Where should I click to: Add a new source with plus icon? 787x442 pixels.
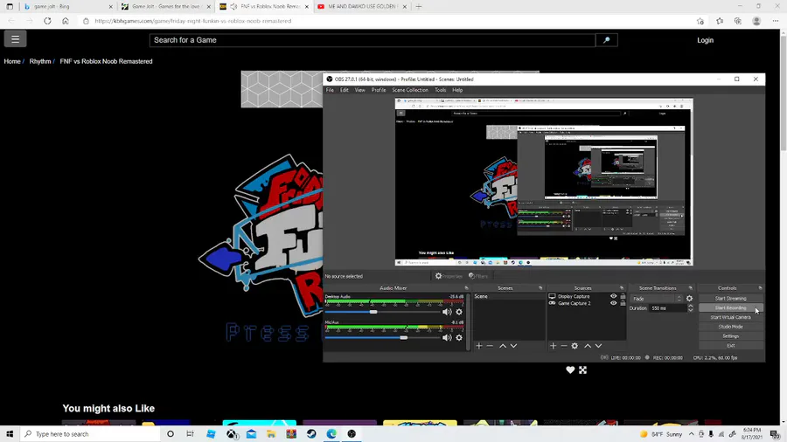point(554,346)
